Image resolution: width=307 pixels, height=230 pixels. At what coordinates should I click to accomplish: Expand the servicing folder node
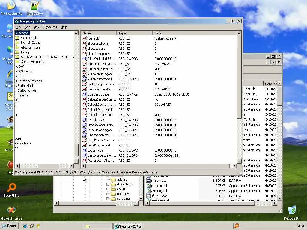coord(108,199)
